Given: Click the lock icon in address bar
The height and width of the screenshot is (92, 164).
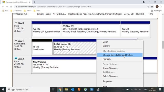Looking at the screenshot, I should (x=16, y=7).
